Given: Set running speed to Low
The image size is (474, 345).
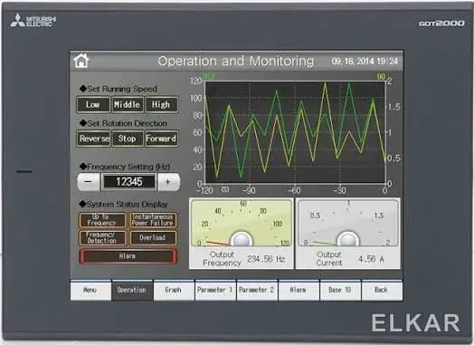Looking at the screenshot, I should (93, 105).
